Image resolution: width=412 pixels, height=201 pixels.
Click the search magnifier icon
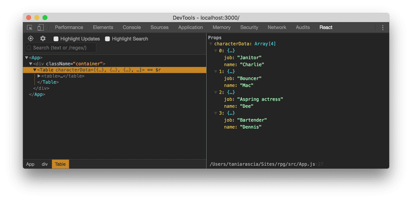(29, 48)
